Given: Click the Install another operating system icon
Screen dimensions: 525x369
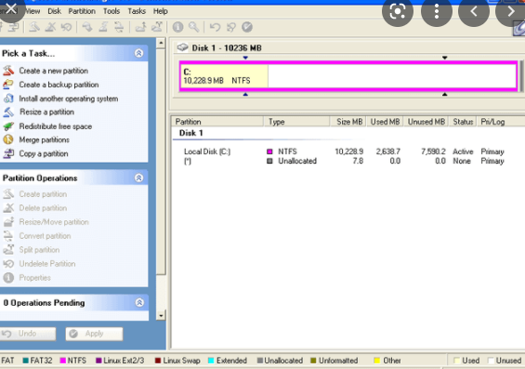Looking at the screenshot, I should [8, 99].
